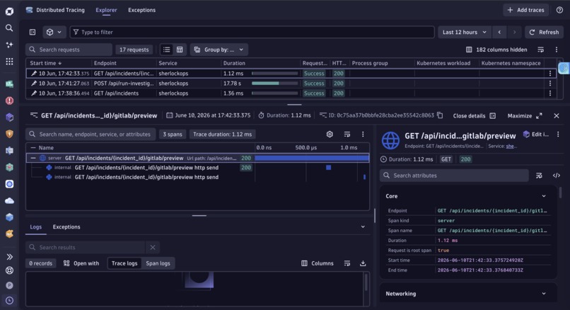Open attribute filter options icon
This screenshot has height=310, width=570.
click(x=539, y=176)
